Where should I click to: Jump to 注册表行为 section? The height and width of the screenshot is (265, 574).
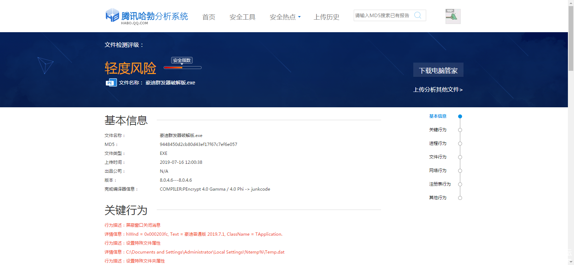point(440,184)
